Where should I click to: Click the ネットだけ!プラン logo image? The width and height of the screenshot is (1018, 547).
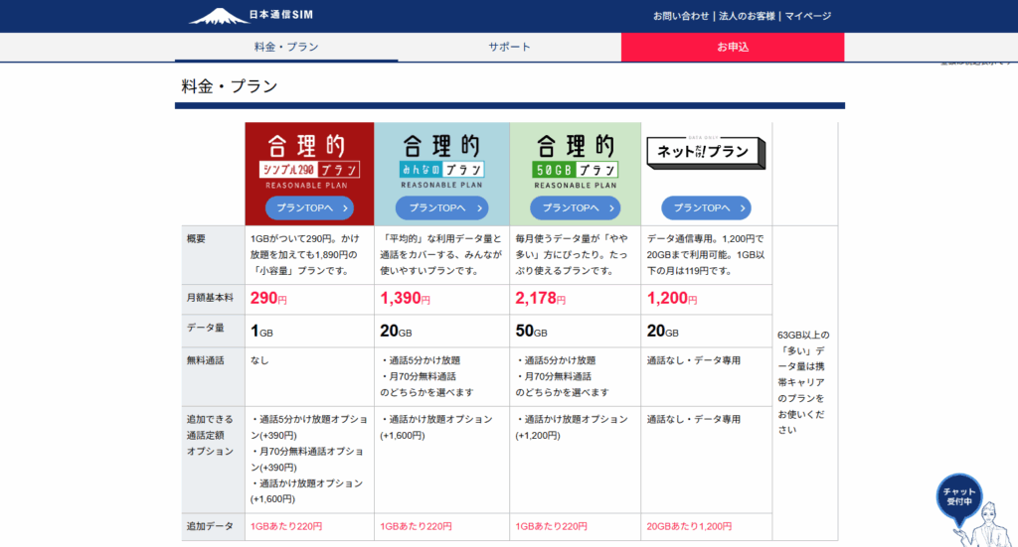[707, 153]
